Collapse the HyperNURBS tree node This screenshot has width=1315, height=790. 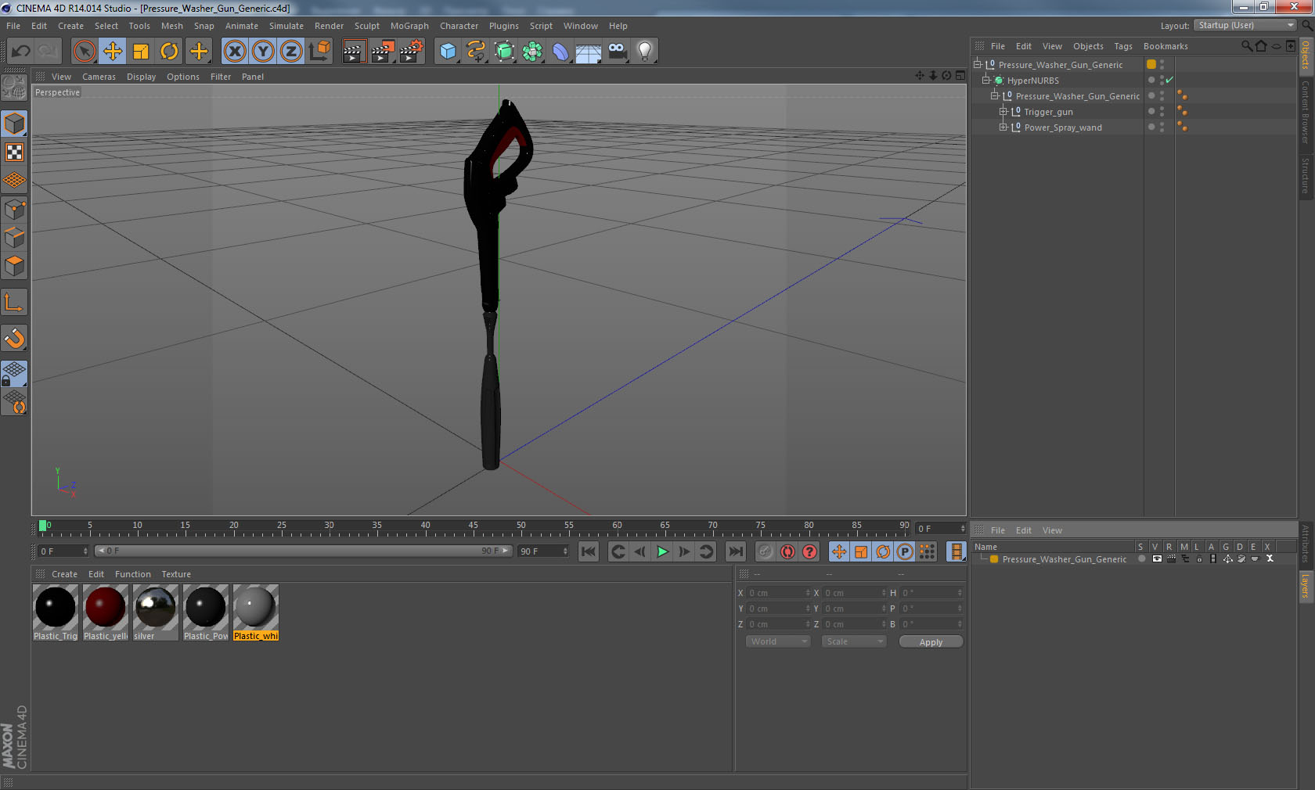tap(985, 80)
